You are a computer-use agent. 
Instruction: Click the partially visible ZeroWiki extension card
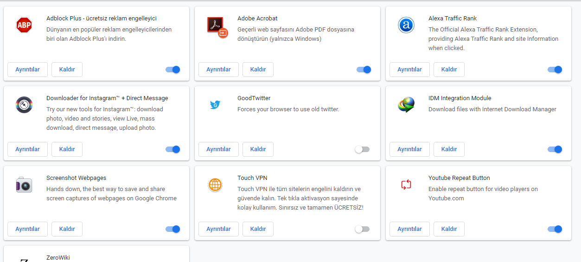pyautogui.click(x=96, y=254)
